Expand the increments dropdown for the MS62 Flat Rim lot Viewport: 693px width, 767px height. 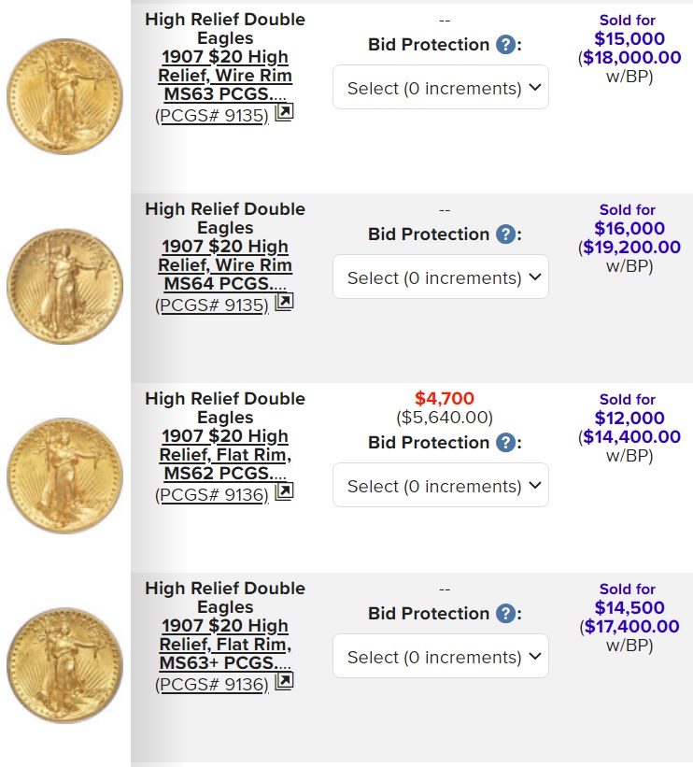click(x=441, y=485)
